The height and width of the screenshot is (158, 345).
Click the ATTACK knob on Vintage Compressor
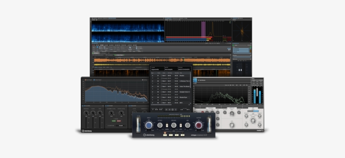click(x=160, y=125)
